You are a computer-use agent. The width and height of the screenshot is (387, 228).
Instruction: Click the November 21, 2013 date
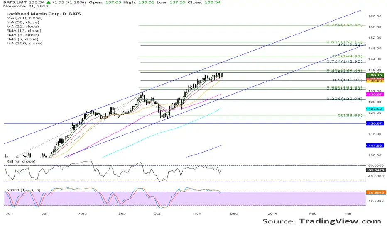(26, 6)
